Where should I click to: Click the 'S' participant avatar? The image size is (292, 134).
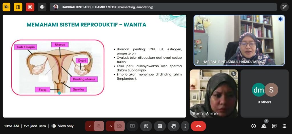[271, 90]
